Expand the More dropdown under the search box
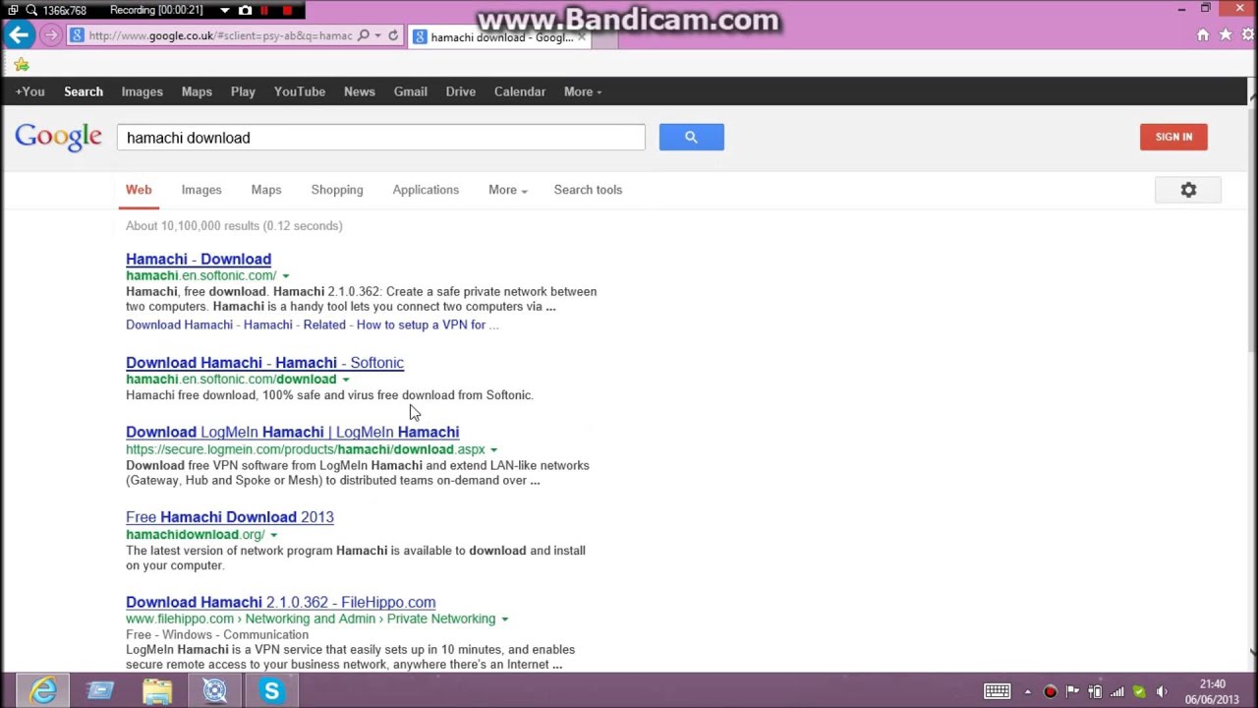Image resolution: width=1258 pixels, height=708 pixels. pos(508,190)
